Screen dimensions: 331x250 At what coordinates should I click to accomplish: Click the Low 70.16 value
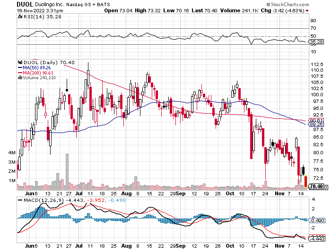(176, 10)
